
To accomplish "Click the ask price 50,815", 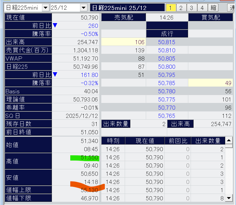I will coord(167,42).
